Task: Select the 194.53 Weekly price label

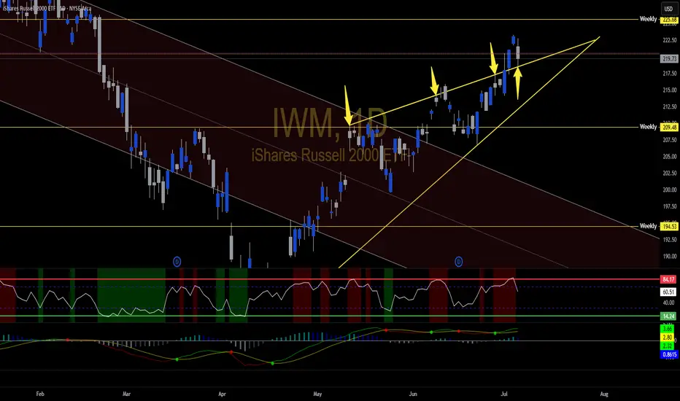Action: tap(669, 226)
